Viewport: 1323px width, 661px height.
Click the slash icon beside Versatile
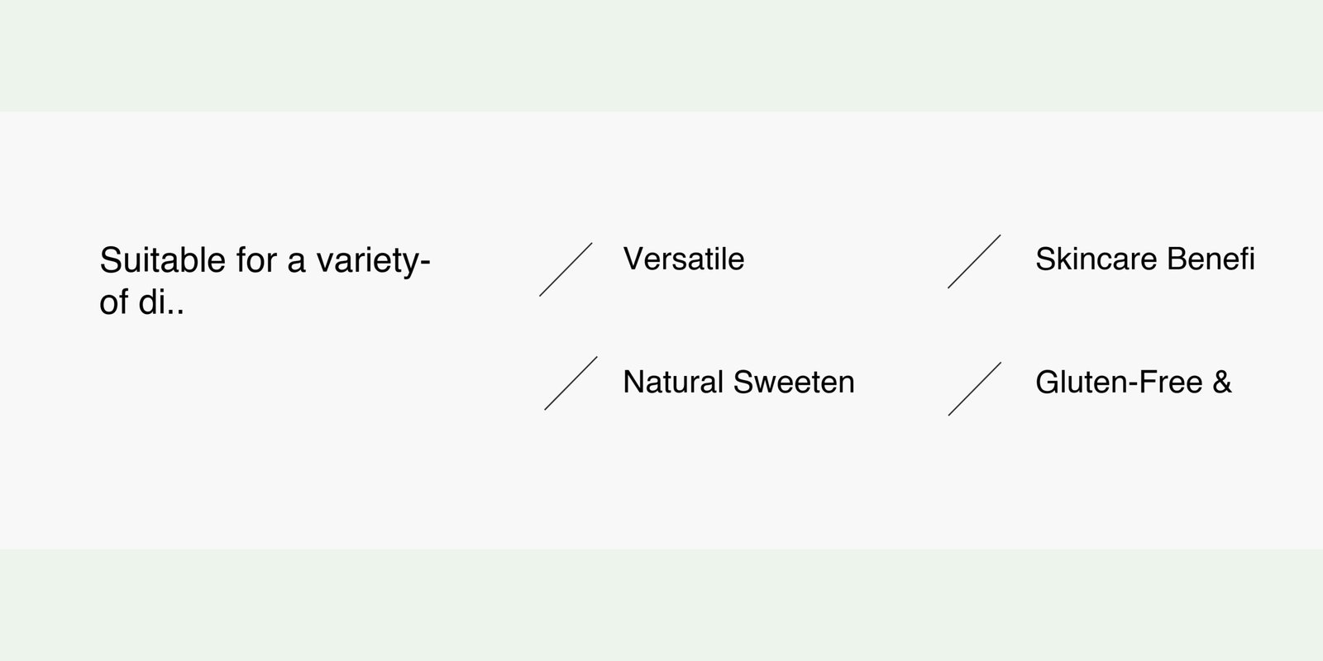pos(566,269)
